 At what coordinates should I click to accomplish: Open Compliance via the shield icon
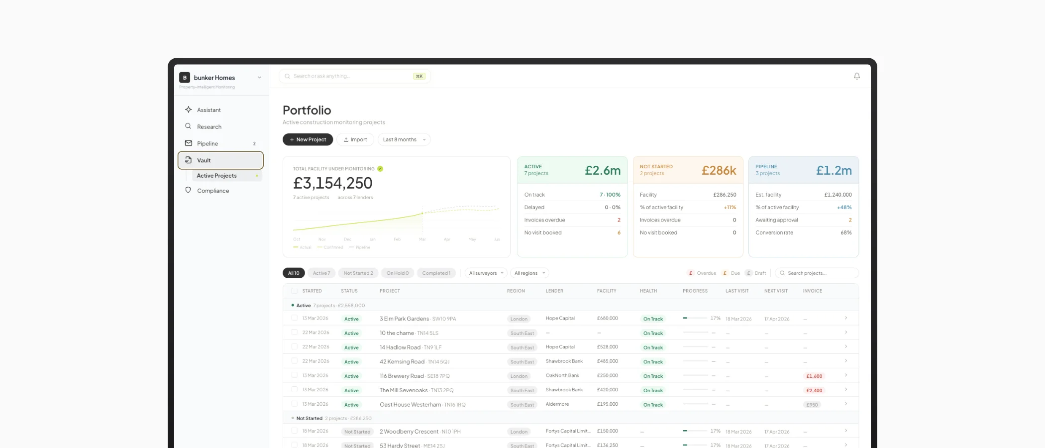(x=188, y=190)
